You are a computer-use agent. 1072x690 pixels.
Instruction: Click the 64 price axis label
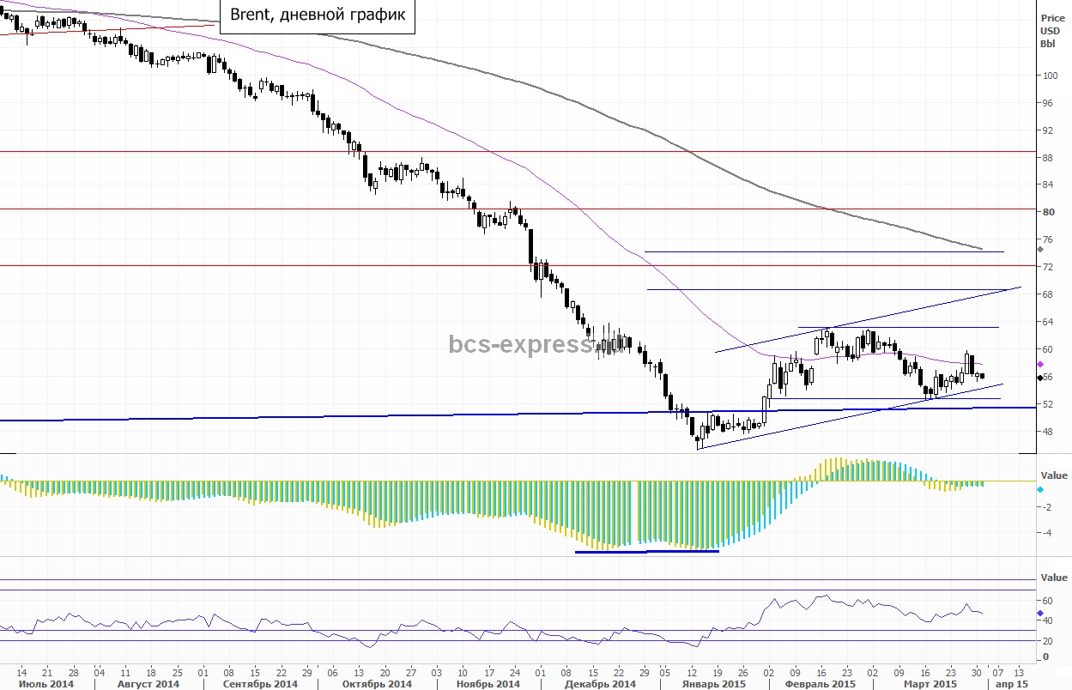[x=1047, y=322]
